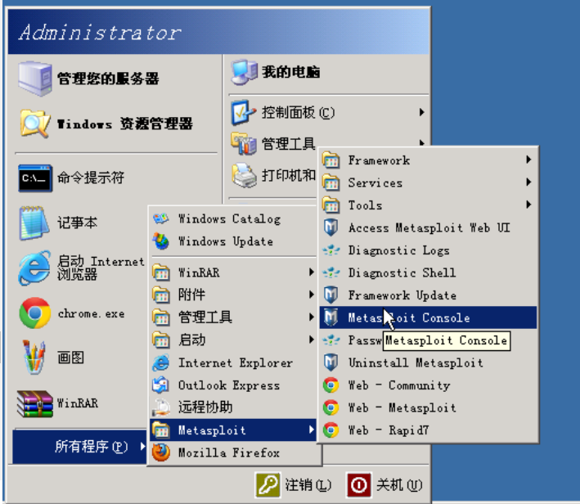
Task: Choose the Diagnostic Shell menu entry
Action: pyautogui.click(x=429, y=272)
